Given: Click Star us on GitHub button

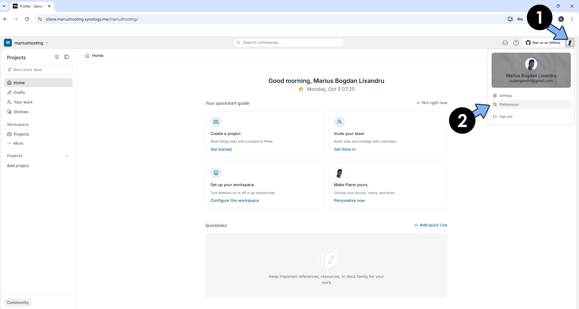Looking at the screenshot, I should [543, 43].
